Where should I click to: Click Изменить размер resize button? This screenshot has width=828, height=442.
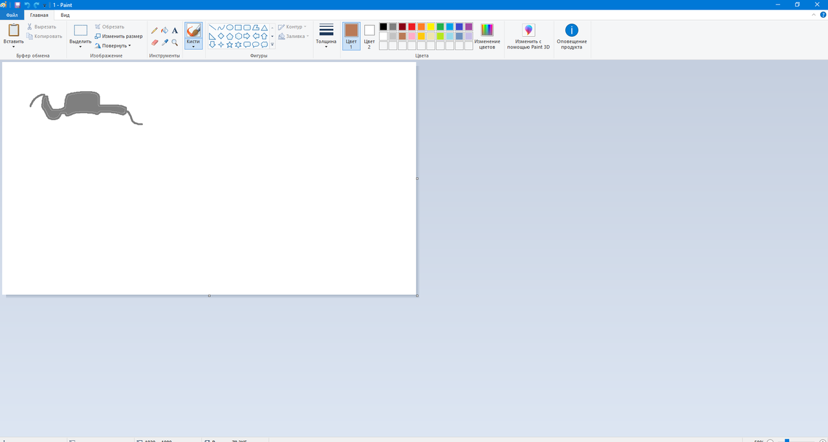118,36
